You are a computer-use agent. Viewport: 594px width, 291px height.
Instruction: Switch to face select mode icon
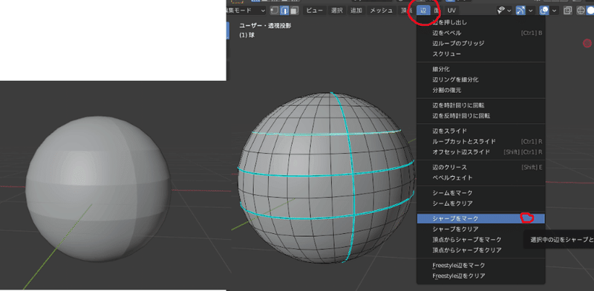(294, 10)
